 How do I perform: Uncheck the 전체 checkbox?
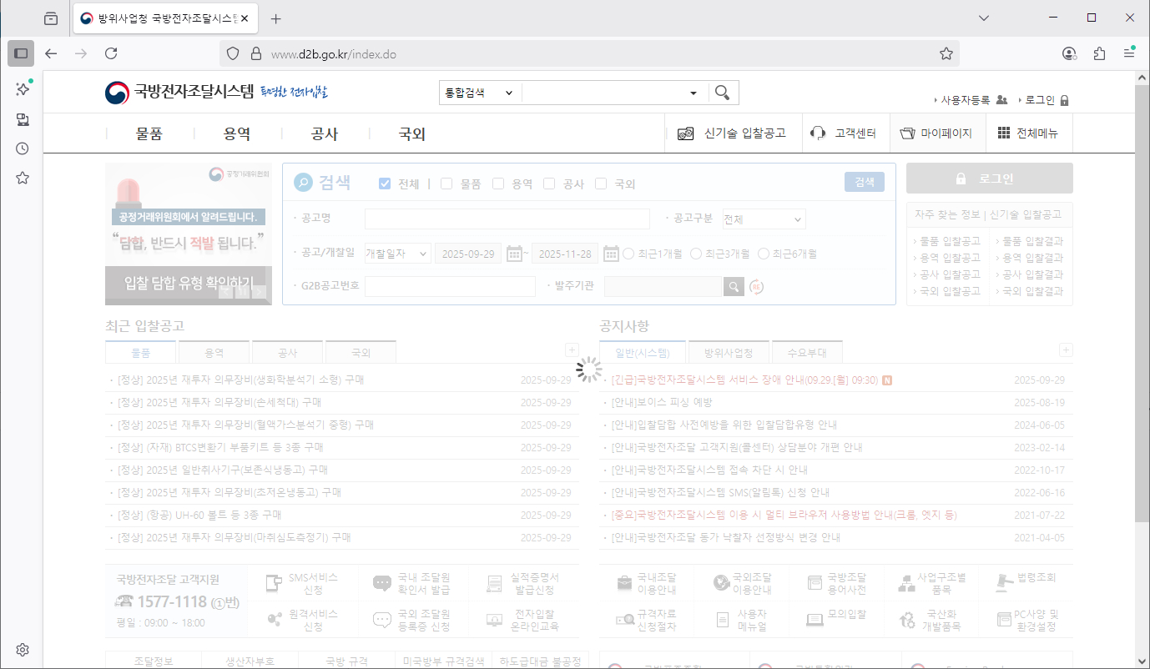[385, 184]
